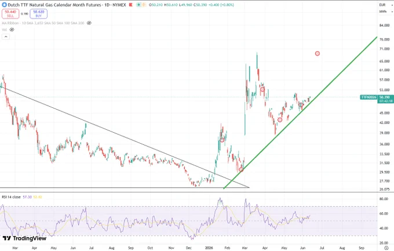Viewport: 394px width, 251px height.
Task: Collapse the indicator legend with the chevron
Action: pos(6,37)
